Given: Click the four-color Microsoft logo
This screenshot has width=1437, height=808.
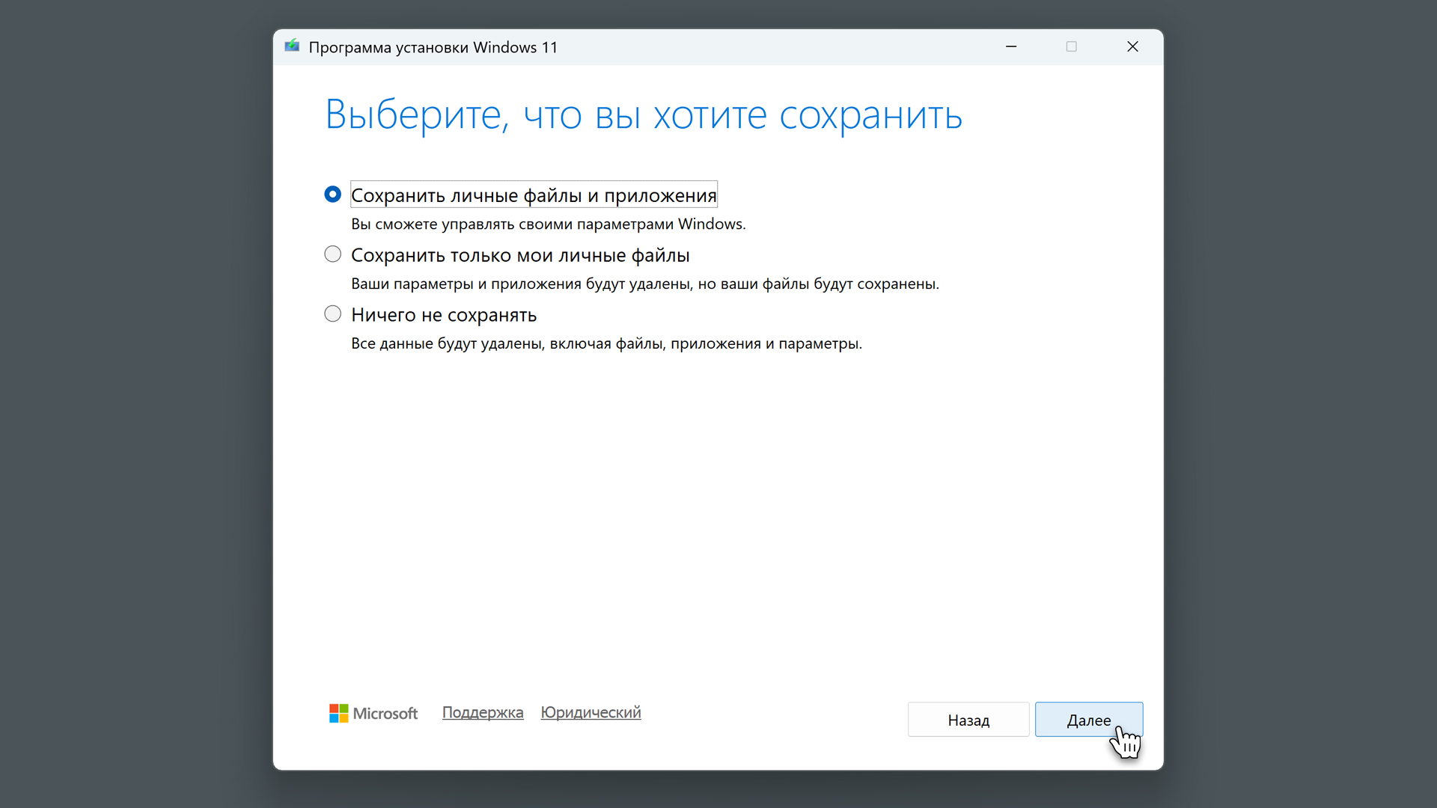Looking at the screenshot, I should 338,713.
